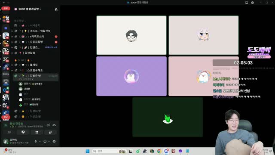Collapse the LOL channel category
The image size is (275, 155).
(x=22, y=60)
